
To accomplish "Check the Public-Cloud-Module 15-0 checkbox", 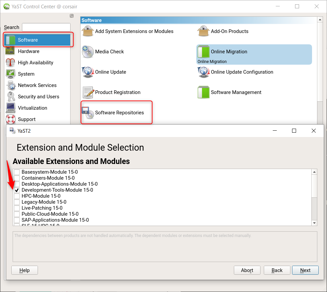I will (17, 214).
